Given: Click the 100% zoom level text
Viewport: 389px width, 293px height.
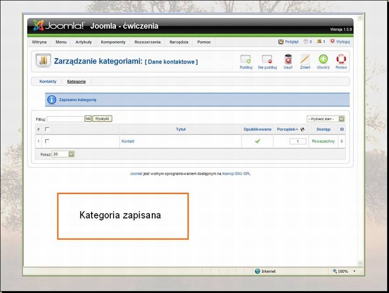Looking at the screenshot, I should tap(343, 272).
